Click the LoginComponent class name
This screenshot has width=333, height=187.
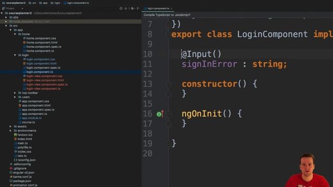(272, 34)
